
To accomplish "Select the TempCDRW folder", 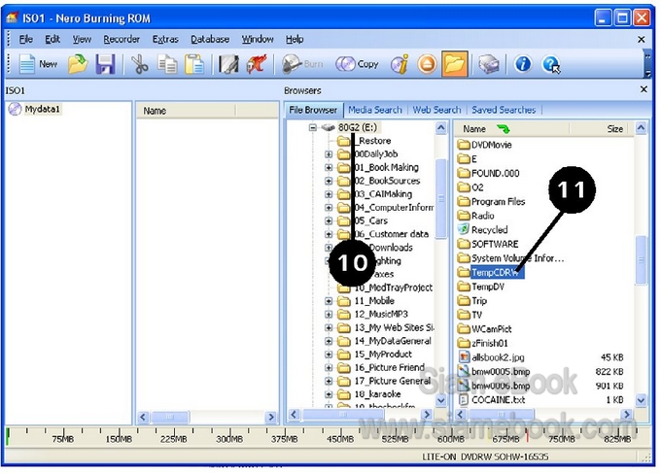I will coord(490,273).
